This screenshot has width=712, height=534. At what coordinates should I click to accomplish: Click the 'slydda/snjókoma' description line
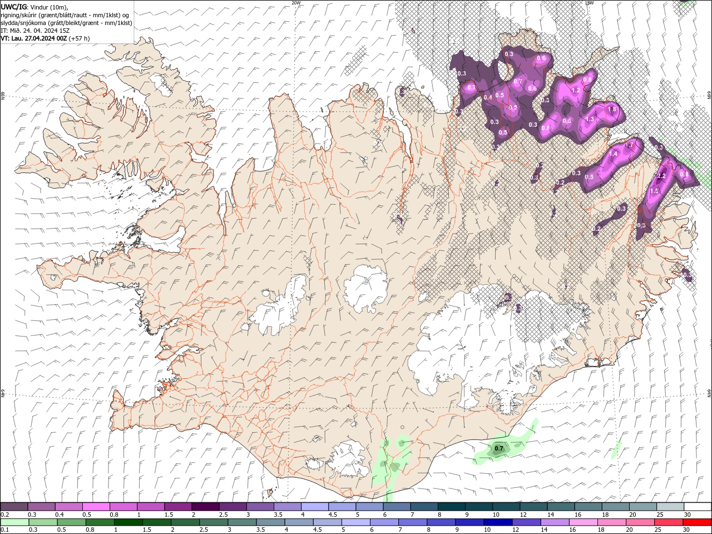click(x=66, y=23)
